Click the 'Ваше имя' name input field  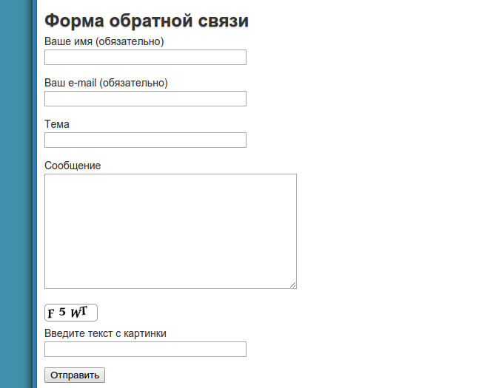145,58
